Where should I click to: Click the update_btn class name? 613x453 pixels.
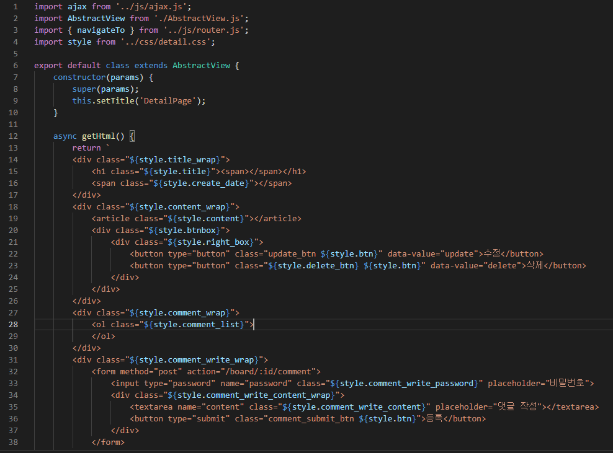[292, 253]
